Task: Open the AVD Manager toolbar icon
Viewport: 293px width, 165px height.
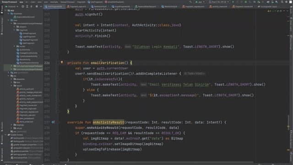Action: click(272, 2)
